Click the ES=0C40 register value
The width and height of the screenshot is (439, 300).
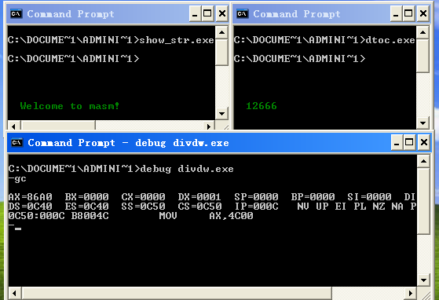pyautogui.click(x=87, y=207)
